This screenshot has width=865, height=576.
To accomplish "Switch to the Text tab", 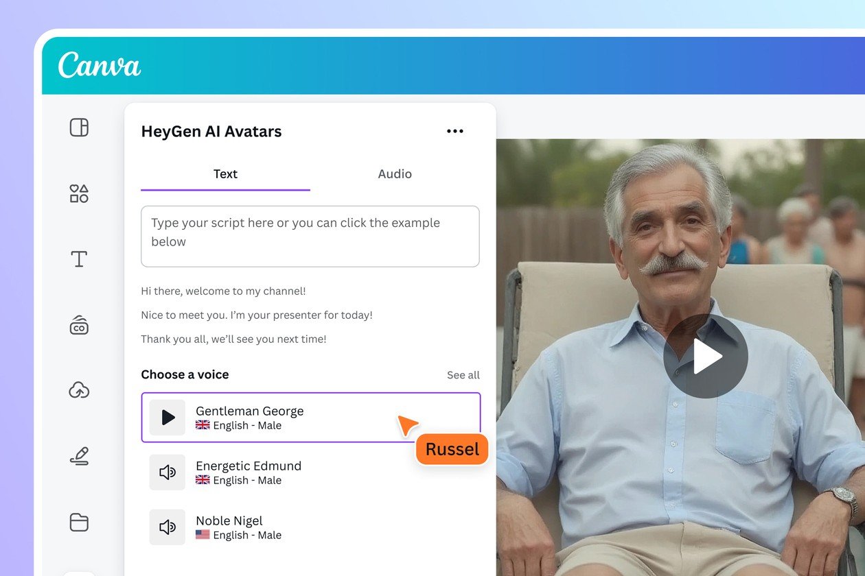I will [225, 174].
